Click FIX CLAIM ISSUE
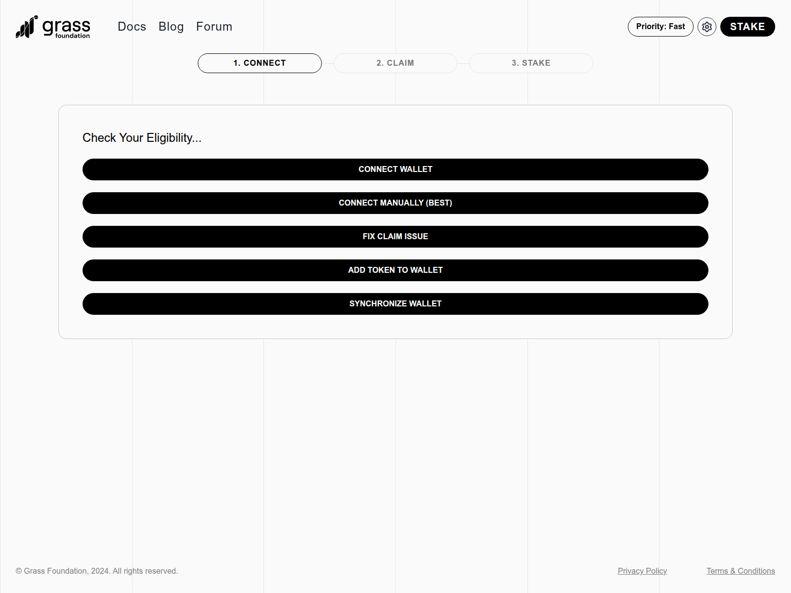Screen dimensions: 791x593 click(x=395, y=236)
